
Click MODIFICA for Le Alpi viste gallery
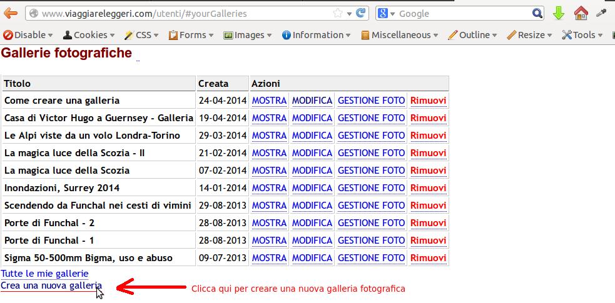click(312, 136)
